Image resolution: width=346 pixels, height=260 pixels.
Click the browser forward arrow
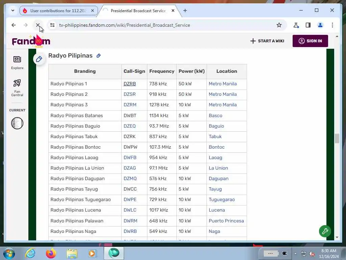click(x=26, y=25)
